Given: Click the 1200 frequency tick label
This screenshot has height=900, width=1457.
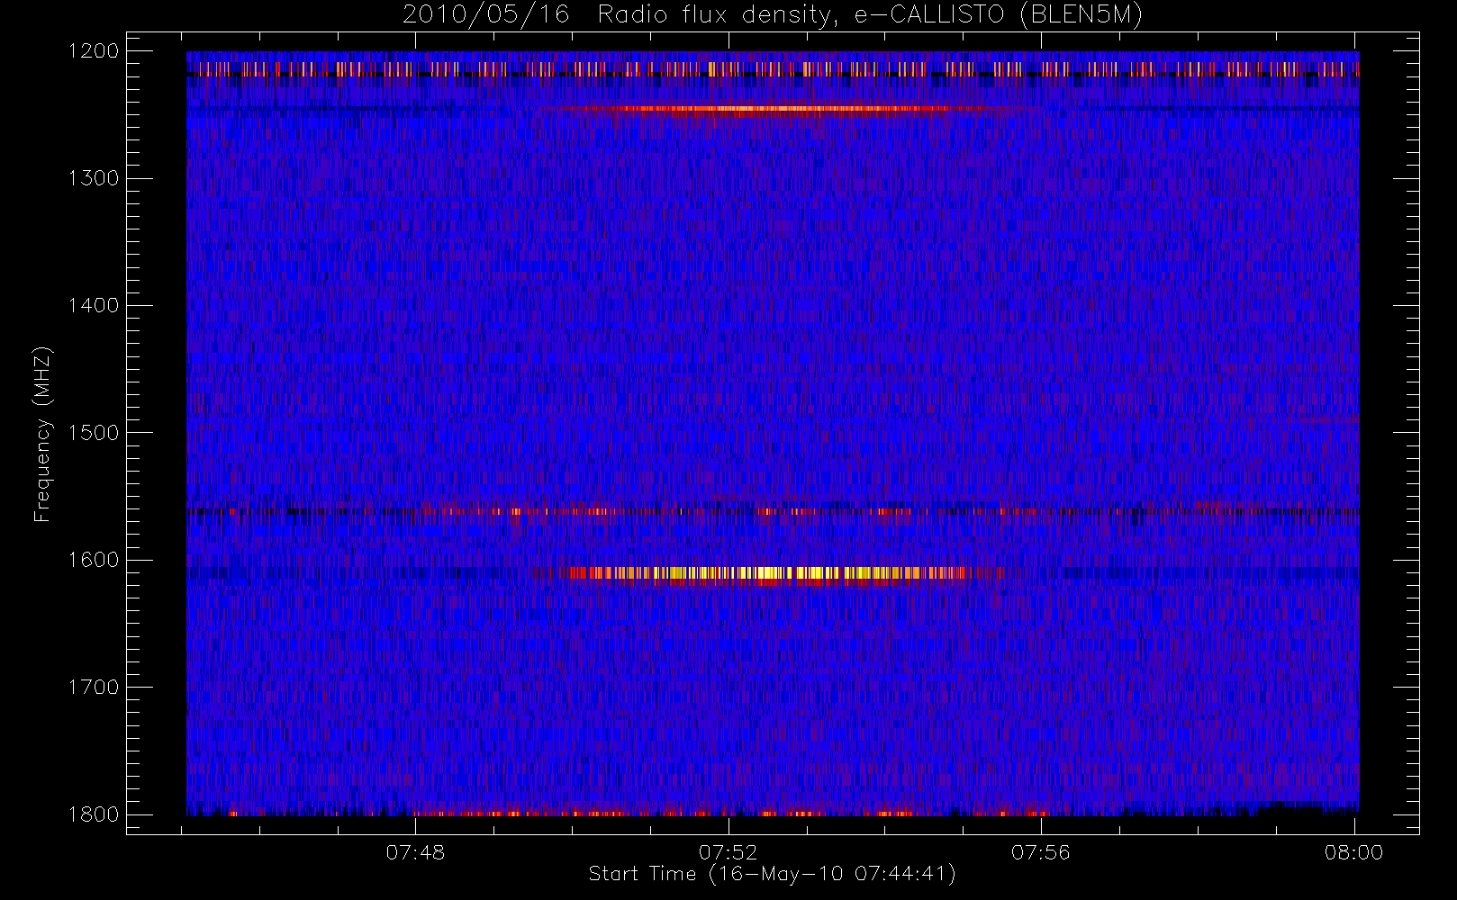Looking at the screenshot, I should point(94,51).
